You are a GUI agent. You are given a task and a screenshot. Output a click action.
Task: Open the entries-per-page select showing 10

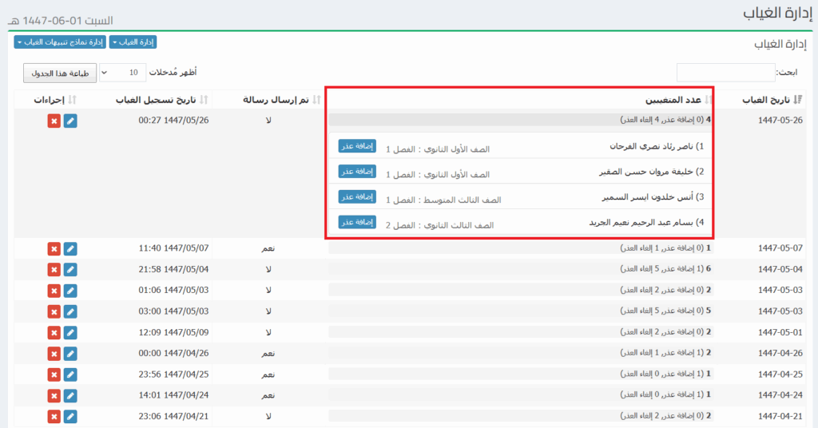[122, 73]
